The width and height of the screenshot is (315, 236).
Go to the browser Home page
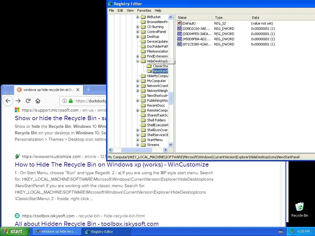(x=38, y=101)
